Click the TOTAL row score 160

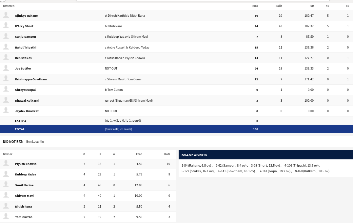coord(255,129)
